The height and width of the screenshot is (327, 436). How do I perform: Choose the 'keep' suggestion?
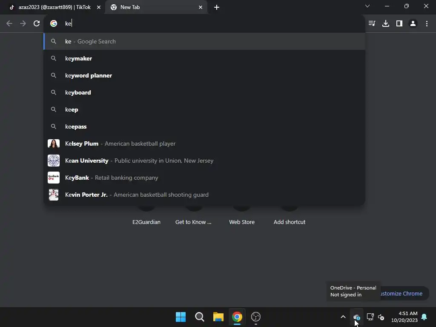click(x=204, y=109)
